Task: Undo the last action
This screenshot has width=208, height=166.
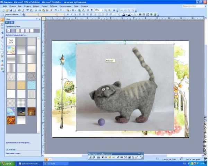Action: (x=56, y=10)
